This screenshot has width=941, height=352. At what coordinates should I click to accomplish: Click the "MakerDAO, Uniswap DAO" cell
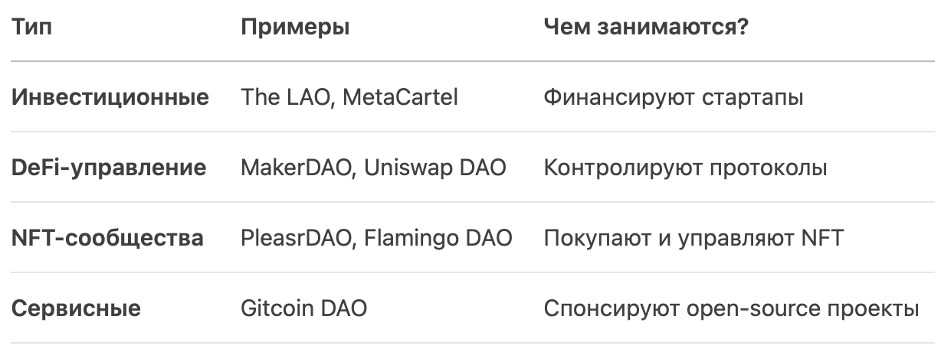pyautogui.click(x=373, y=168)
